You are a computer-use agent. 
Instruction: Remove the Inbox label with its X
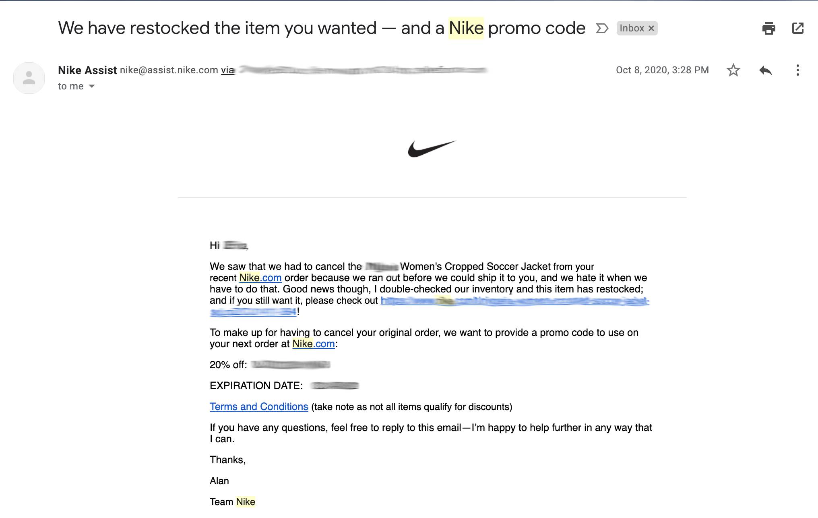point(651,28)
